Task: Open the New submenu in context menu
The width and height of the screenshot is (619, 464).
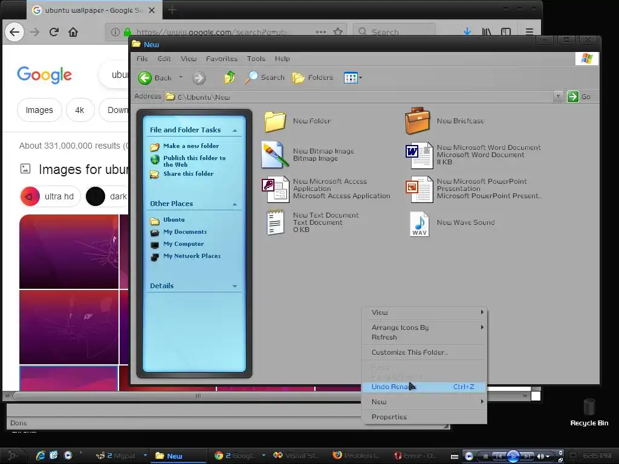Action: click(x=424, y=402)
